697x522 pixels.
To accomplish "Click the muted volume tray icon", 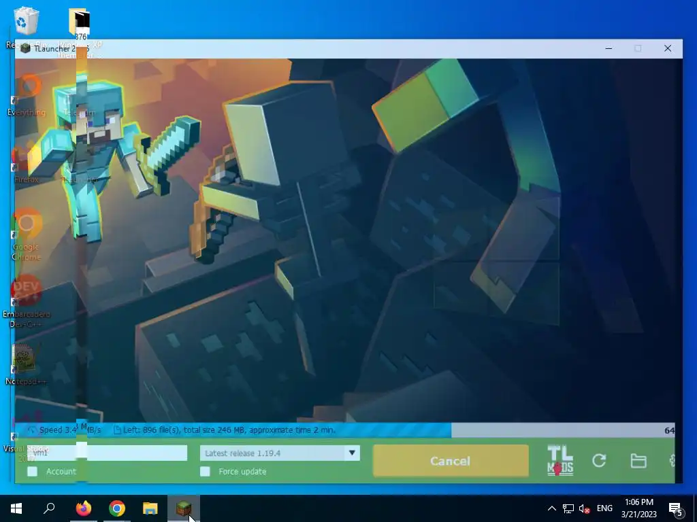I will click(x=584, y=508).
